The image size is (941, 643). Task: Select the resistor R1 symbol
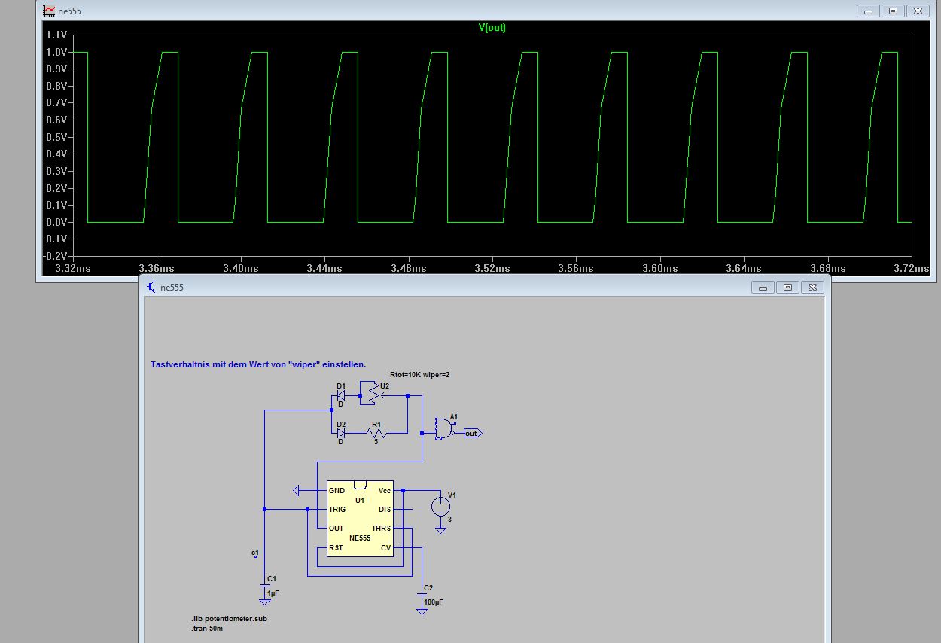pos(376,433)
